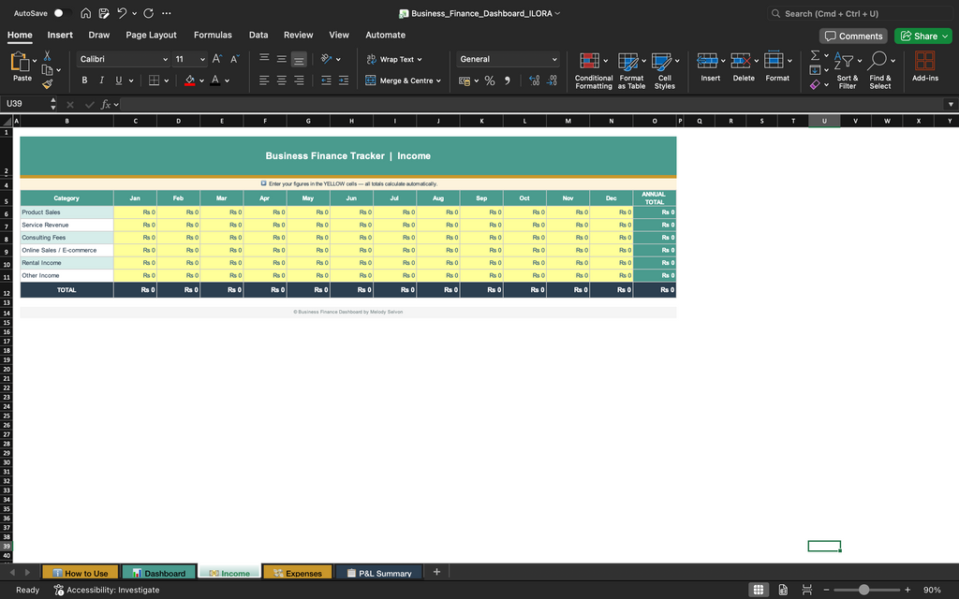Toggle Italic formatting

[101, 80]
